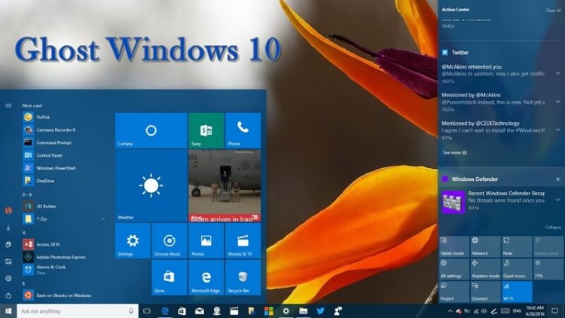Open the Cortana tile
The width and height of the screenshot is (565, 318).
[x=151, y=130]
